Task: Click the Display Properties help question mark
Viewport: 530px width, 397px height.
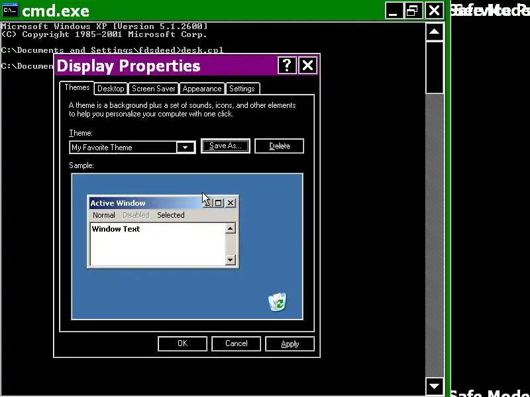Action: (287, 65)
